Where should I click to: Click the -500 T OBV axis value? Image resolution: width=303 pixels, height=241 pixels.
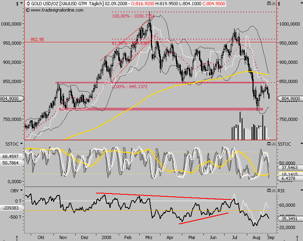tap(15, 217)
